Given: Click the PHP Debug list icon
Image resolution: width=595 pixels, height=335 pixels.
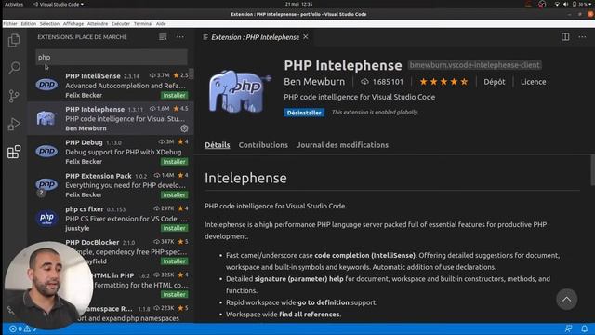Looking at the screenshot, I should coord(46,151).
